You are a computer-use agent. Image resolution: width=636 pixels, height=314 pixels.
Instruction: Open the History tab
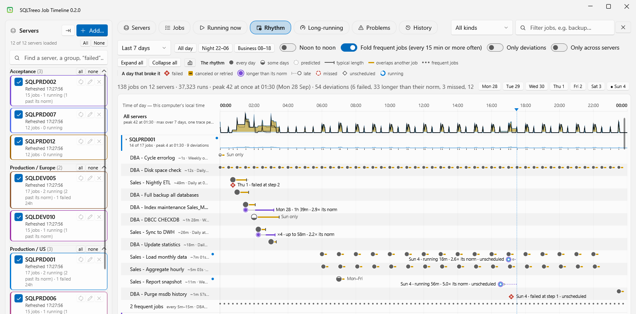(418, 28)
